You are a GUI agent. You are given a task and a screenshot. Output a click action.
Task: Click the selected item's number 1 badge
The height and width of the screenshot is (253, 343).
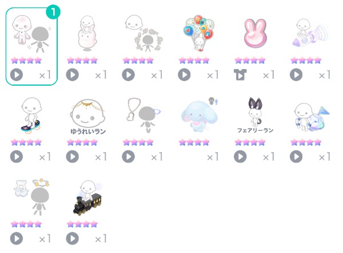tap(53, 12)
